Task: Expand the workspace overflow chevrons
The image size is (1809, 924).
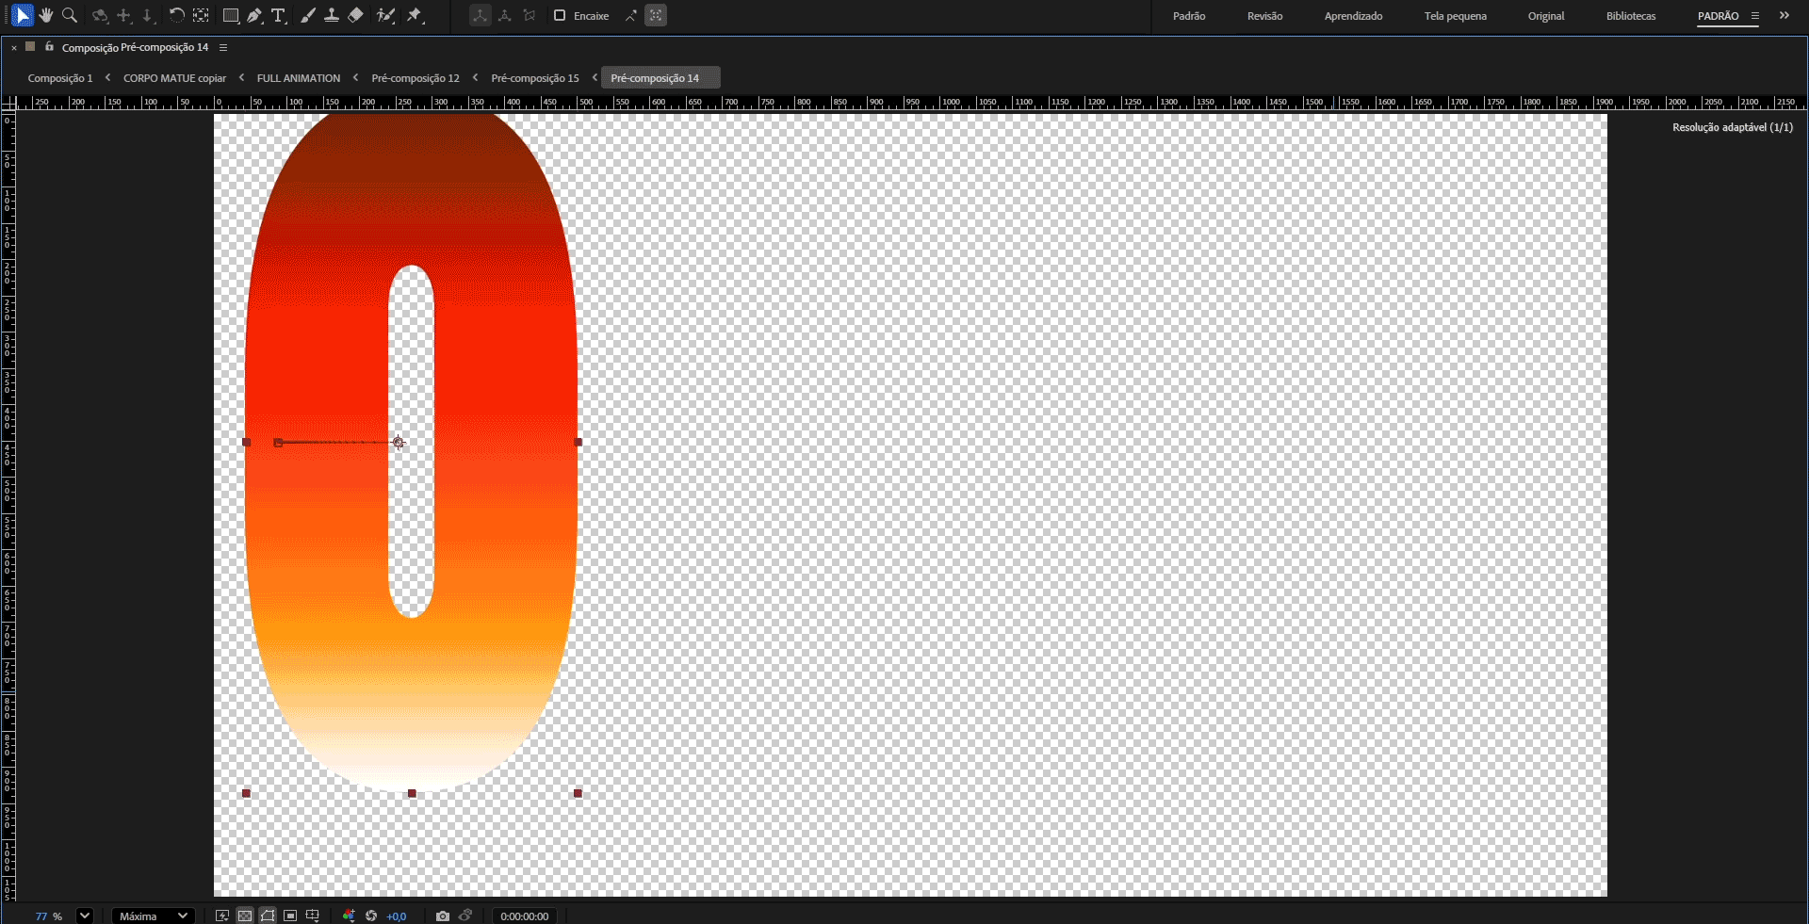Action: (x=1785, y=16)
